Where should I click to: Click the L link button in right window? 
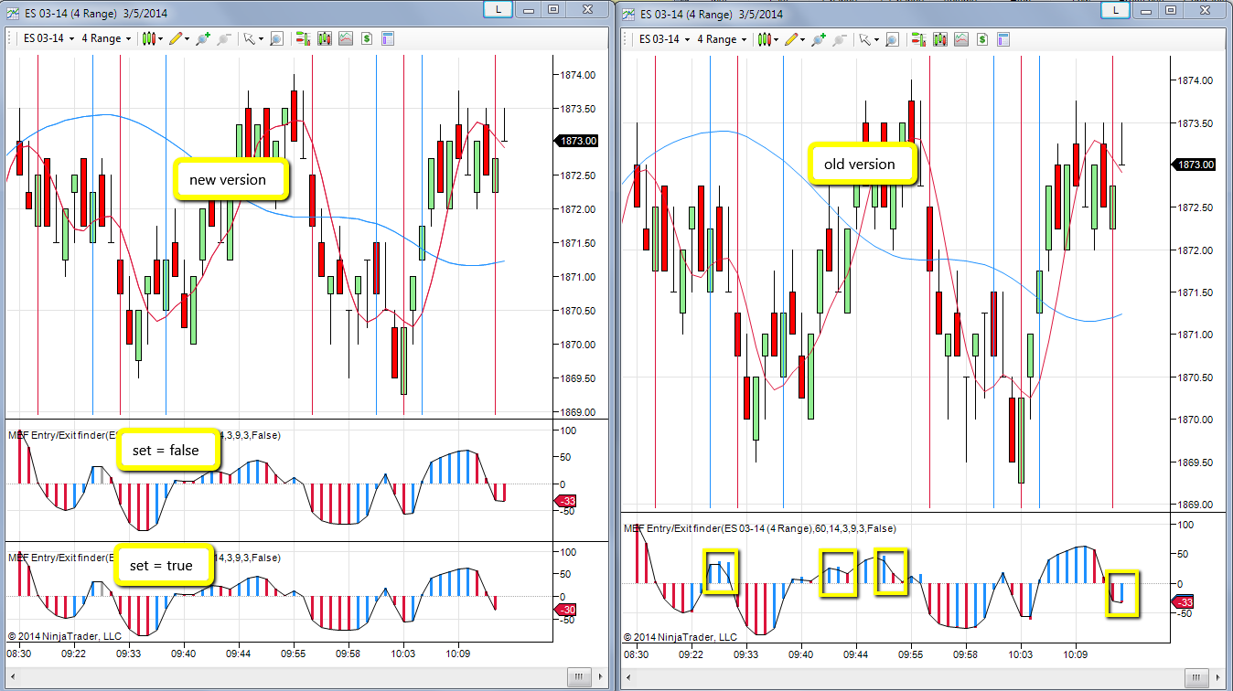[1115, 10]
